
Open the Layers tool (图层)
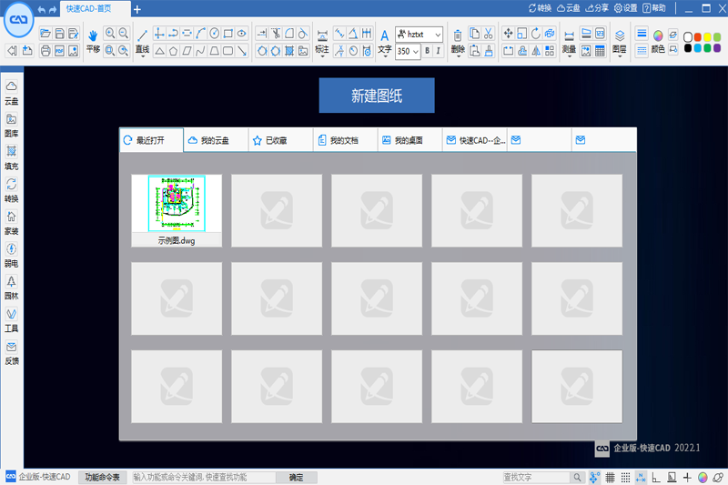(620, 41)
